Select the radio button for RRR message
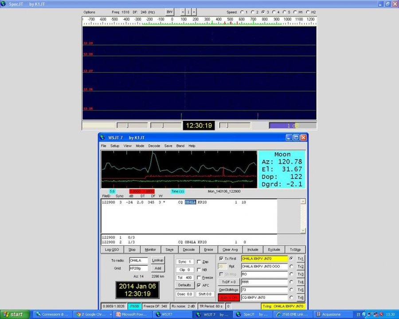The image size is (399, 319). [291, 282]
